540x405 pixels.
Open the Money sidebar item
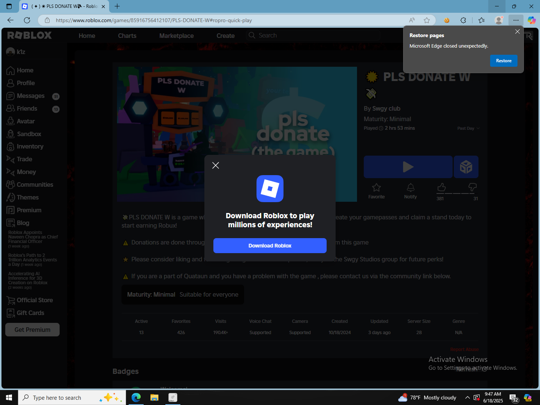click(x=21, y=172)
